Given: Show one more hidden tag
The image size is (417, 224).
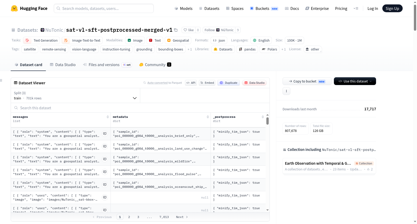Looking at the screenshot, I should pos(190,49).
